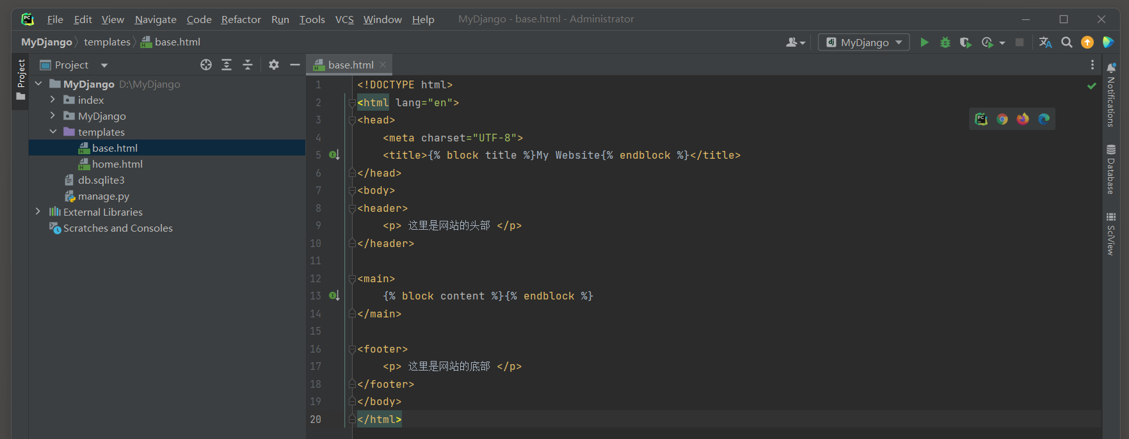Open the Code menu
The height and width of the screenshot is (439, 1129).
click(199, 19)
